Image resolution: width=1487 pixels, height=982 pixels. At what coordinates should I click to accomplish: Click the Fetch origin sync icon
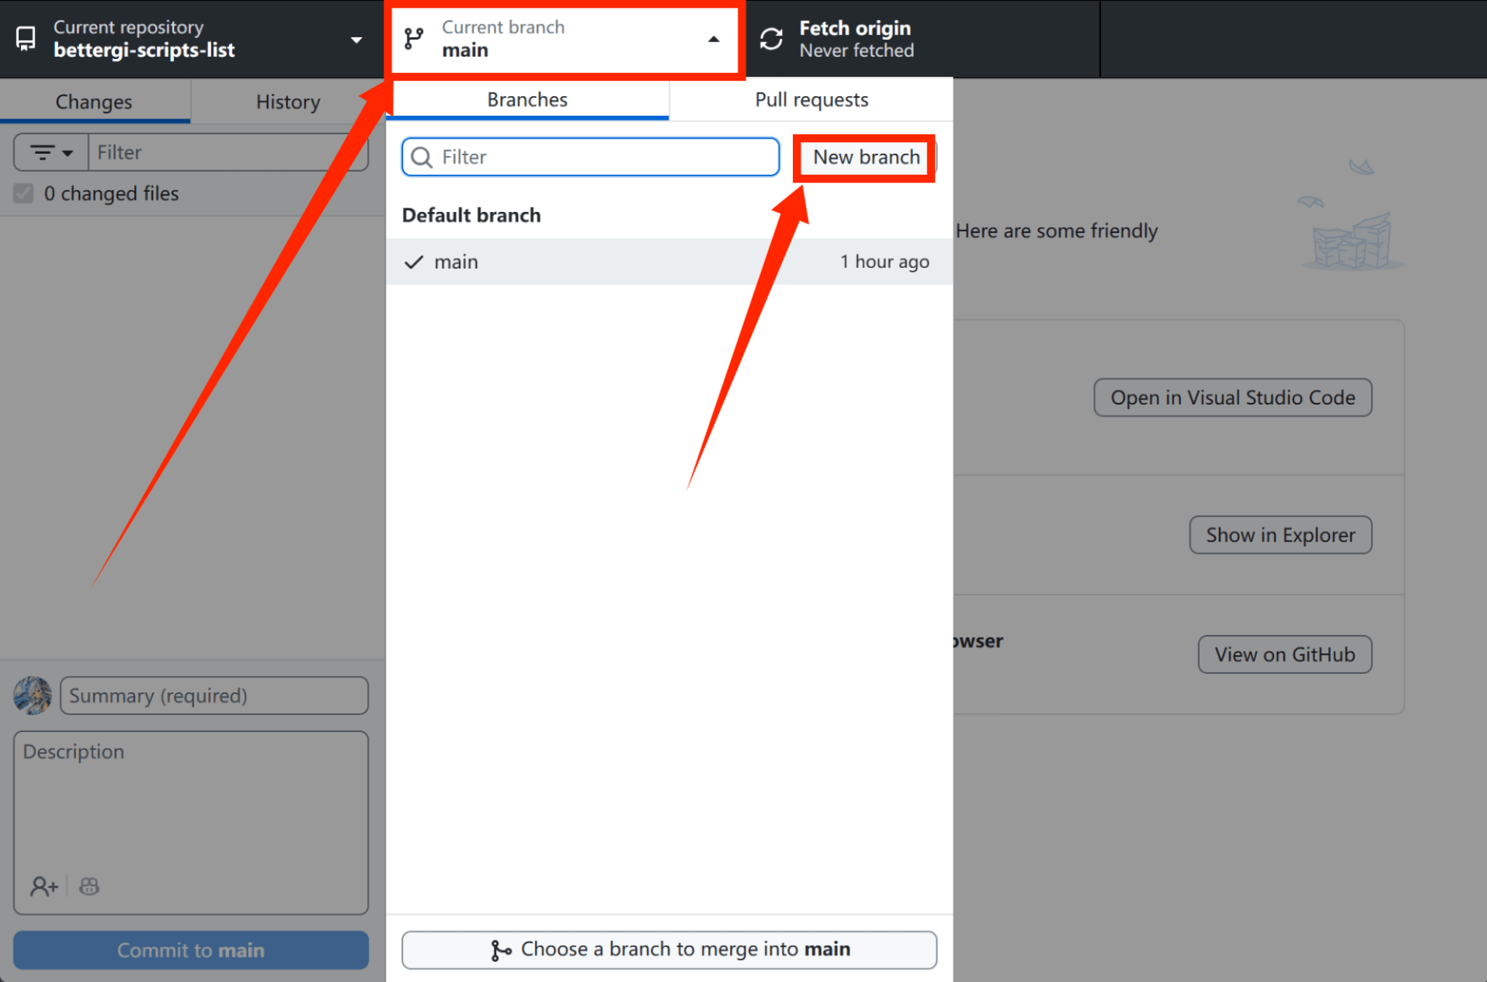coord(771,39)
